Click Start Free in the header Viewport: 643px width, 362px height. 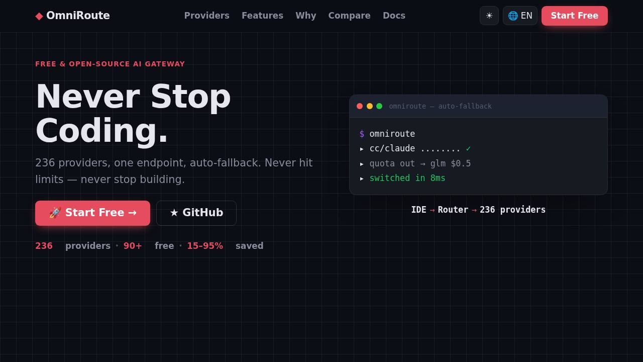pos(575,16)
